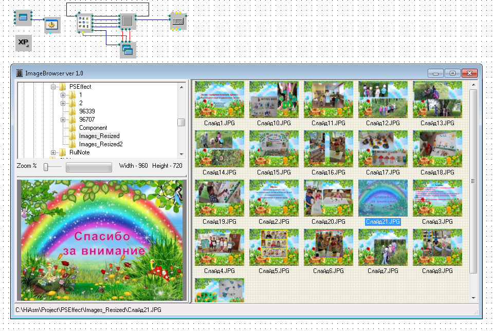Select the Слайд1.JPG thumbnail
This screenshot has height=331, width=493.
point(220,100)
